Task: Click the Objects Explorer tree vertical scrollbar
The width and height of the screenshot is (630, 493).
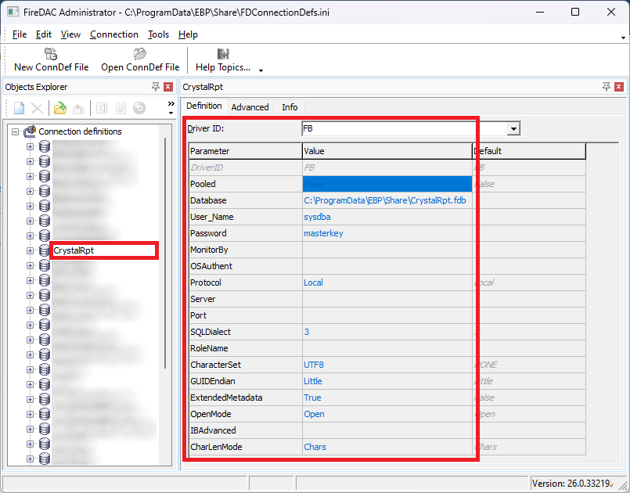Action: 165,253
